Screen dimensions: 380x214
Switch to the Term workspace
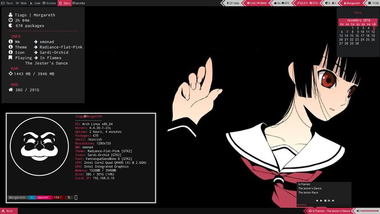click(7, 3)
